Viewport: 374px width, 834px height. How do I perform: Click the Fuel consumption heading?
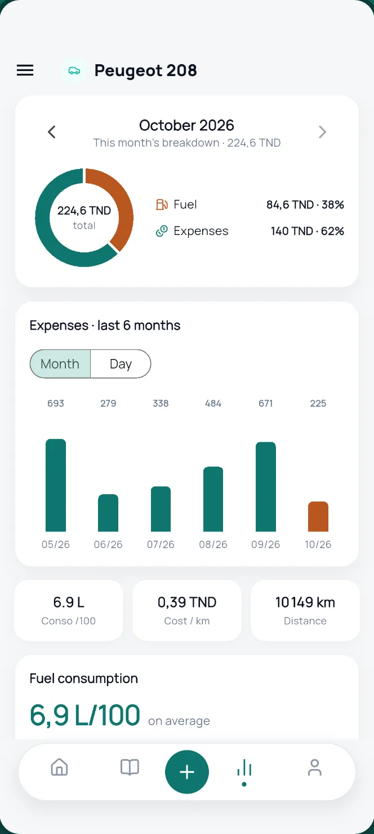point(84,678)
